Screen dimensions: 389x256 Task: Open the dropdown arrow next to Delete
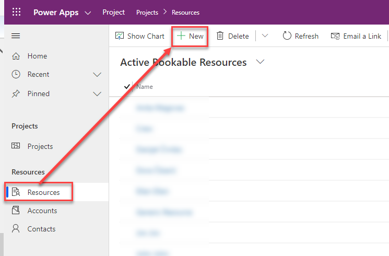click(x=265, y=36)
